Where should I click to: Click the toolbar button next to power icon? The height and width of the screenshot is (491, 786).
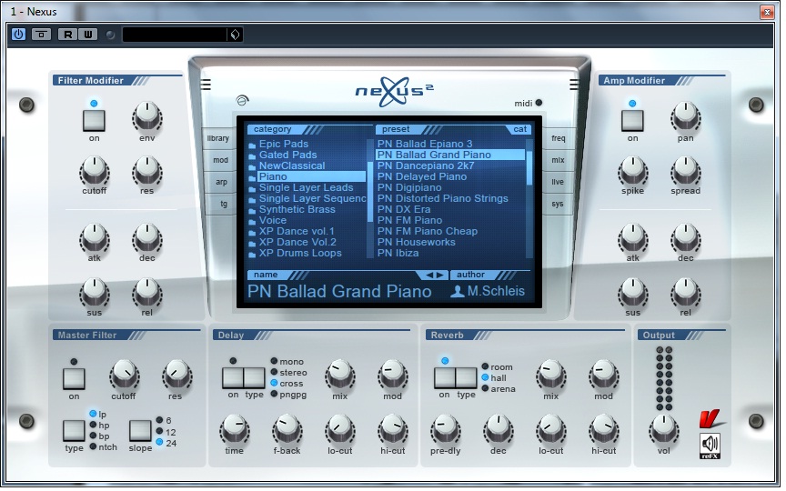41,34
